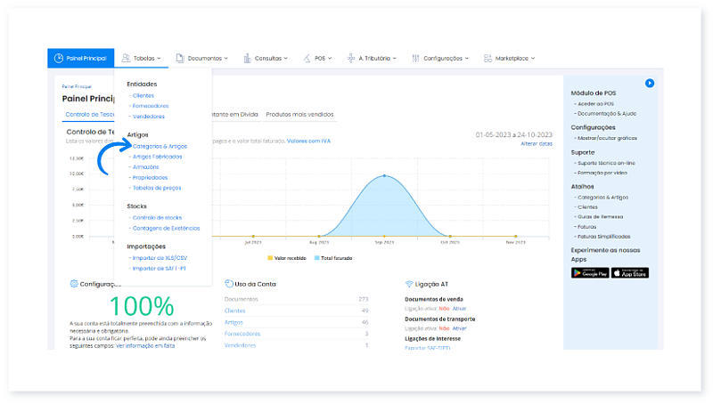Click the September peak chart data point
The height and width of the screenshot is (404, 713).
(x=384, y=176)
